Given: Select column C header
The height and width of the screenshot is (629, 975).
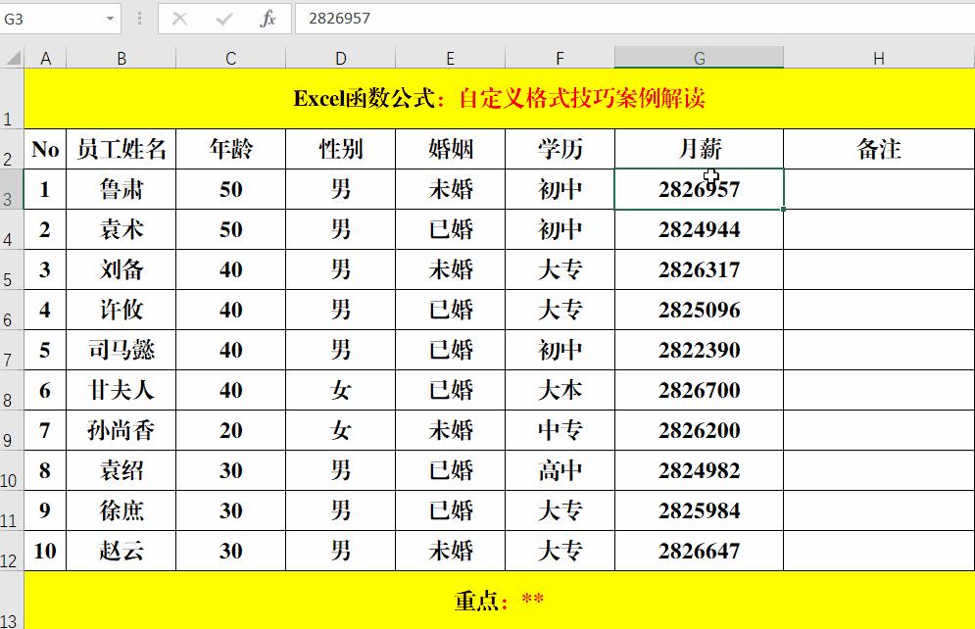Looking at the screenshot, I should 229,57.
